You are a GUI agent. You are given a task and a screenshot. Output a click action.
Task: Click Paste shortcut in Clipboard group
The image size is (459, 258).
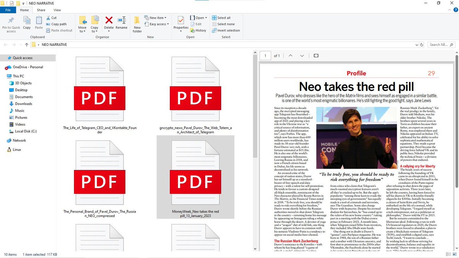pos(59,31)
